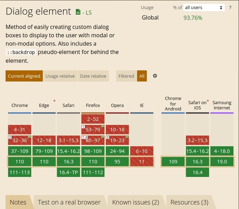The width and height of the screenshot is (239, 209).
Task: Click the green flag on Opera 19-23
Action: (127, 137)
